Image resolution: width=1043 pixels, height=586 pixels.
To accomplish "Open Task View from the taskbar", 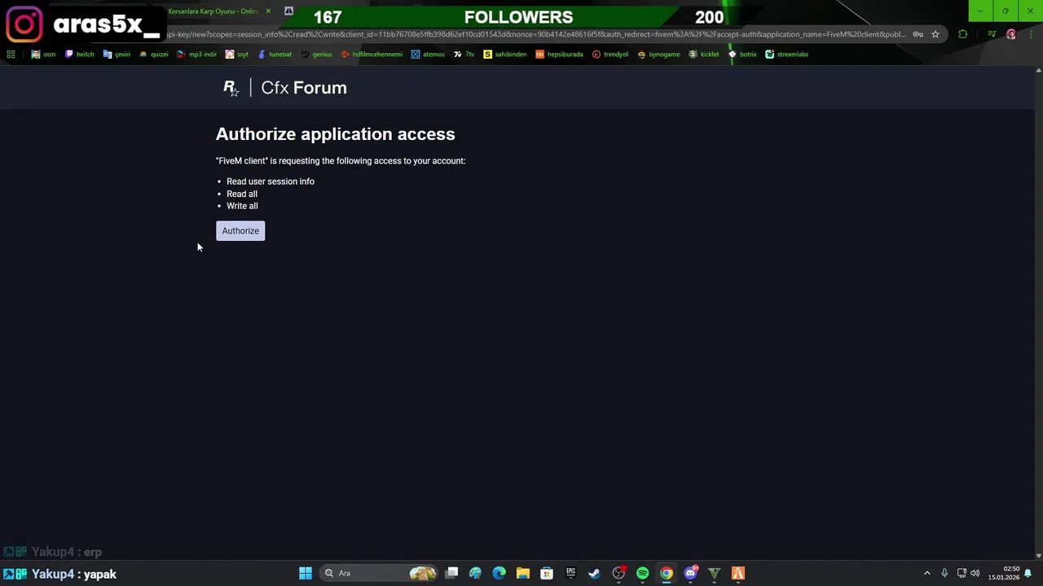I will [451, 574].
